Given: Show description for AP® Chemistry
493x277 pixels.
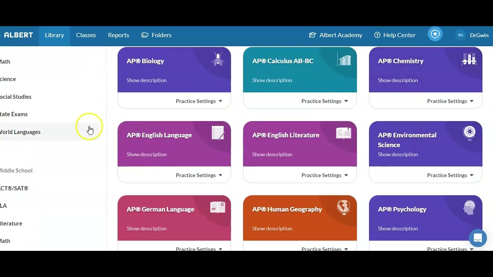Looking at the screenshot, I should (398, 80).
